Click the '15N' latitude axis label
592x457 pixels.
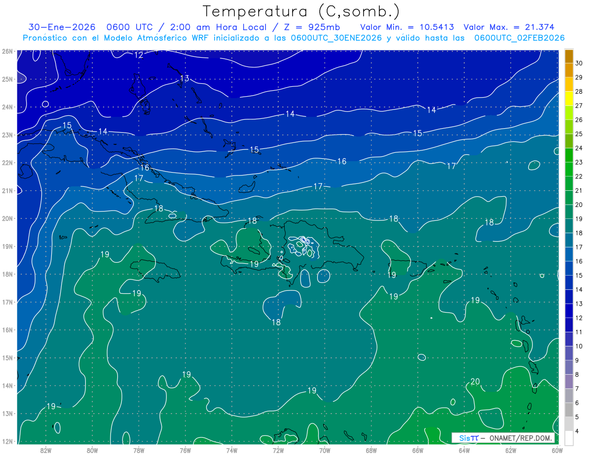(x=7, y=357)
